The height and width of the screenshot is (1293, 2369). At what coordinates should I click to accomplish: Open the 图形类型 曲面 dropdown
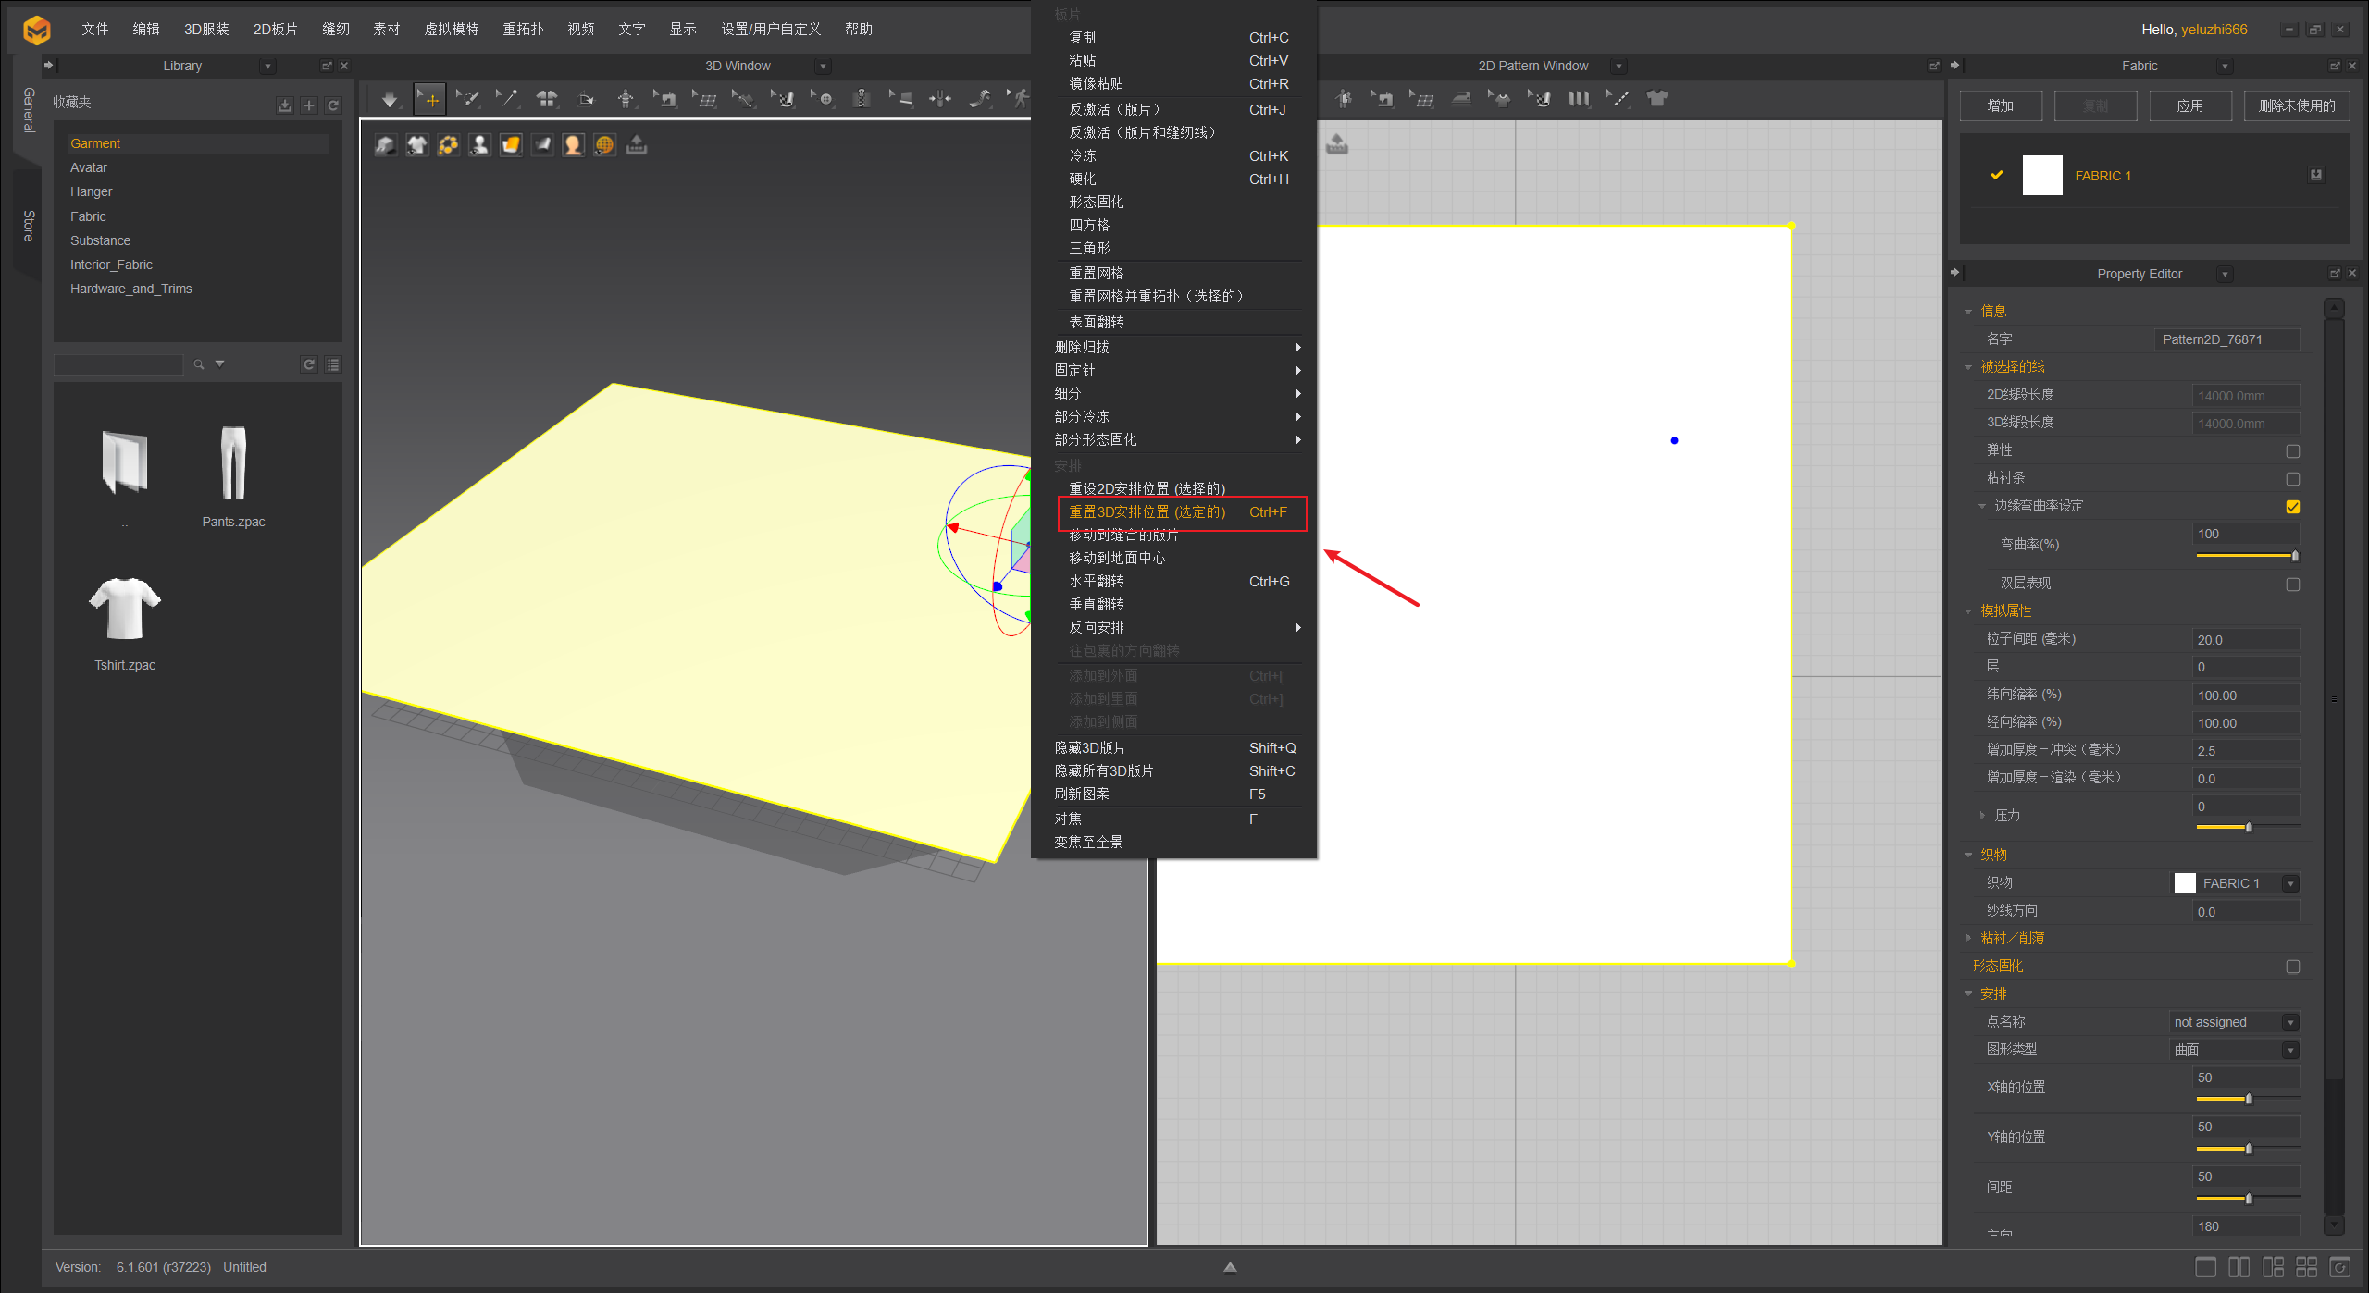(2290, 1050)
